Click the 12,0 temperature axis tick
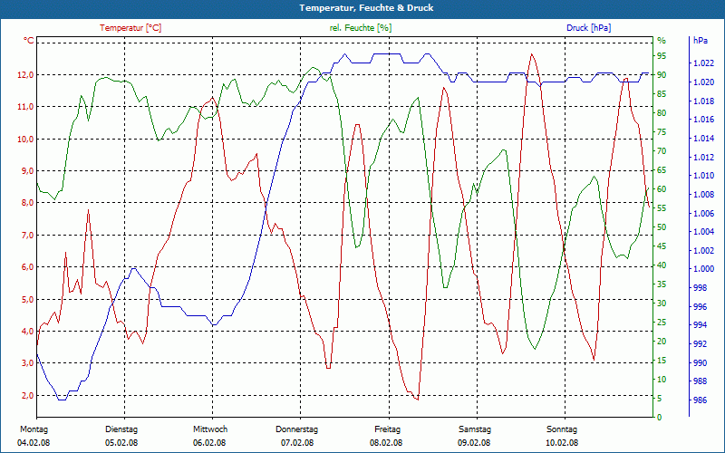The image size is (725, 453). tap(24, 75)
